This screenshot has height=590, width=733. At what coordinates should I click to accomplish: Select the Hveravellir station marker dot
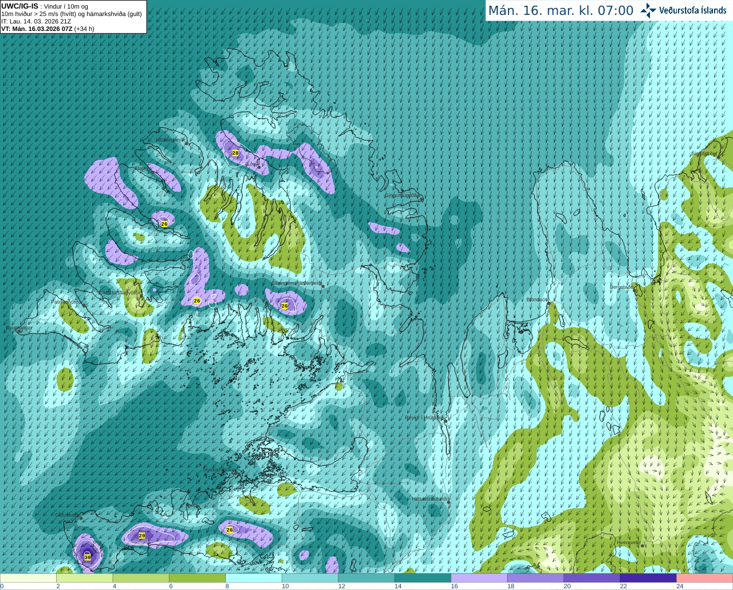(643, 546)
